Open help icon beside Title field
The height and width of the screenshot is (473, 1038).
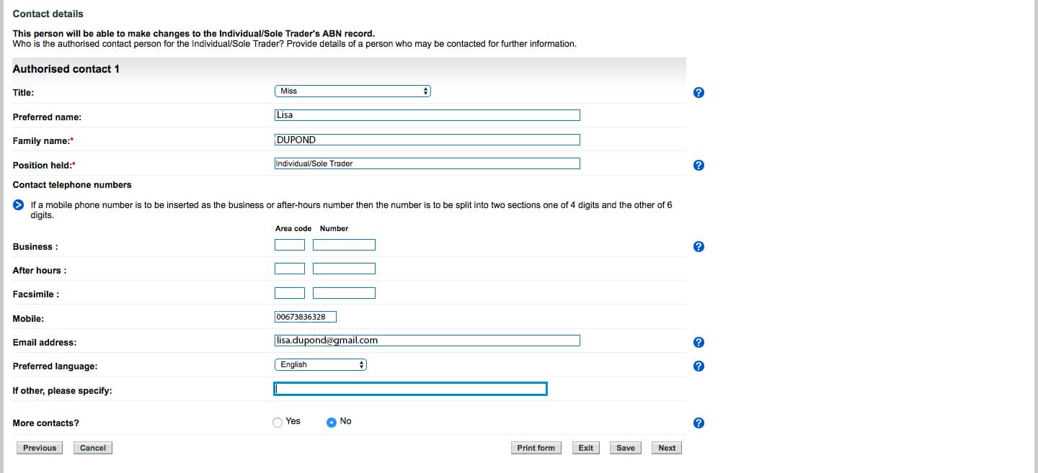coord(698,93)
